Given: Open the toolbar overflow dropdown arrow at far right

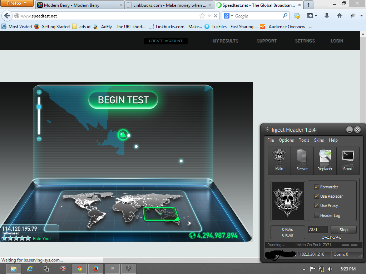Looking at the screenshot, I should 362,16.
